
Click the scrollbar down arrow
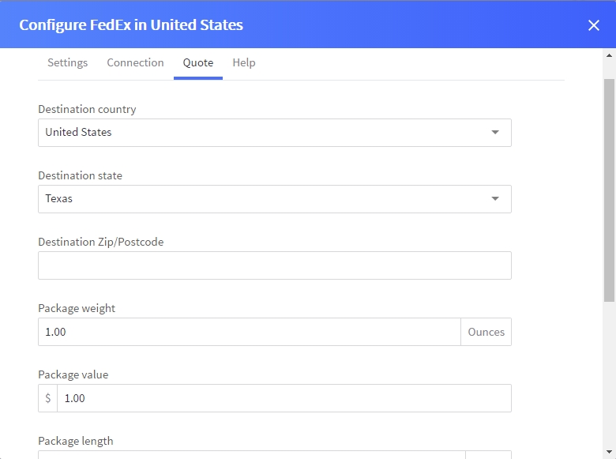pos(609,452)
